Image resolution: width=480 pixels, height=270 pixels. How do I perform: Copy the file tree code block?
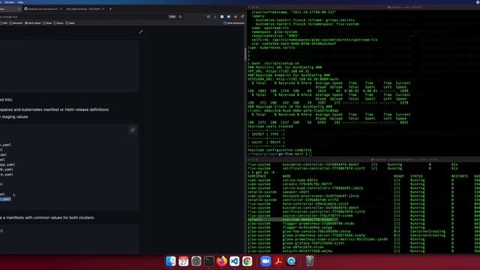[x=133, y=130]
